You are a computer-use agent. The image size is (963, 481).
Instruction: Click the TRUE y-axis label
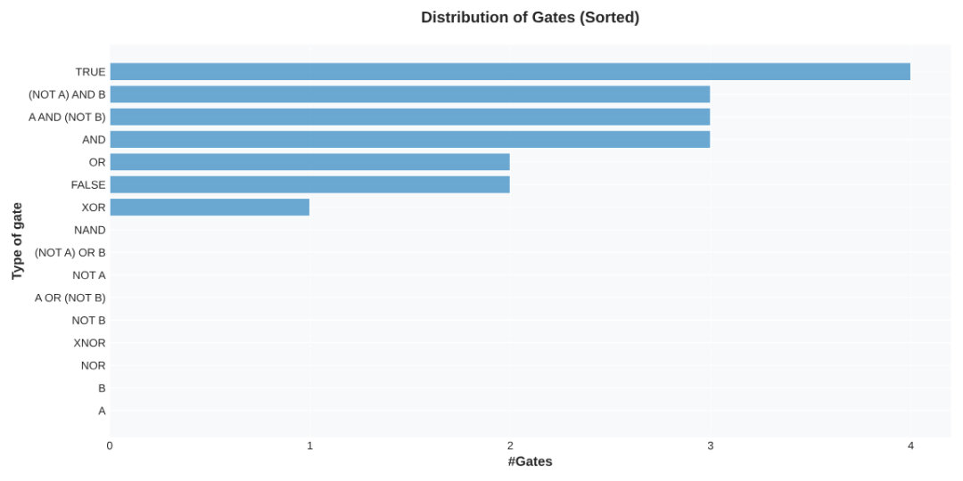90,72
